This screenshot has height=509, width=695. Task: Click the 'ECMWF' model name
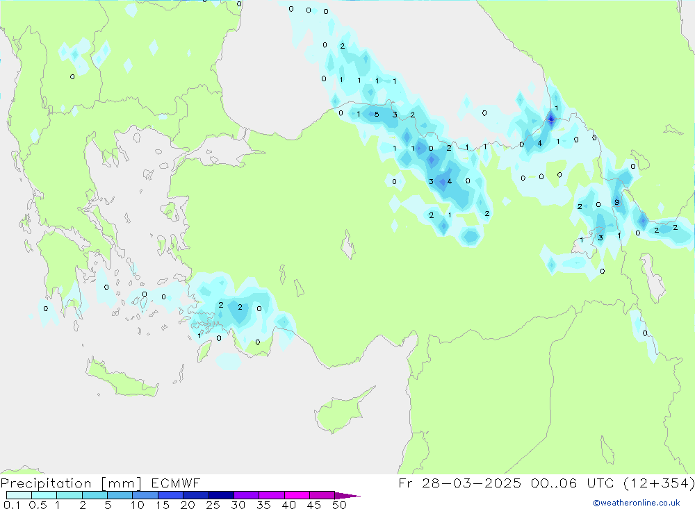pos(176,483)
